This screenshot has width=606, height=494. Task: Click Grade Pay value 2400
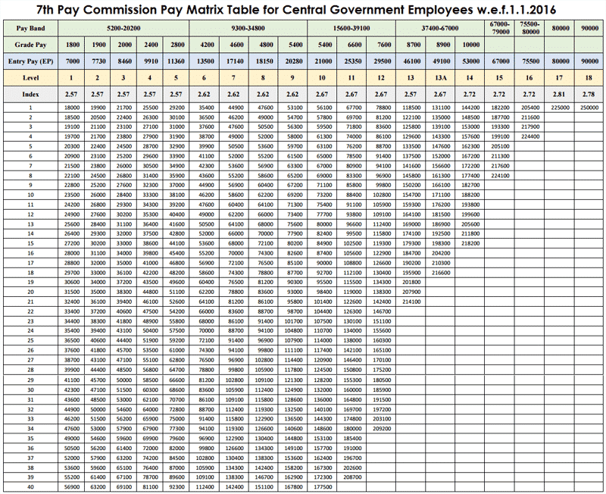click(151, 45)
